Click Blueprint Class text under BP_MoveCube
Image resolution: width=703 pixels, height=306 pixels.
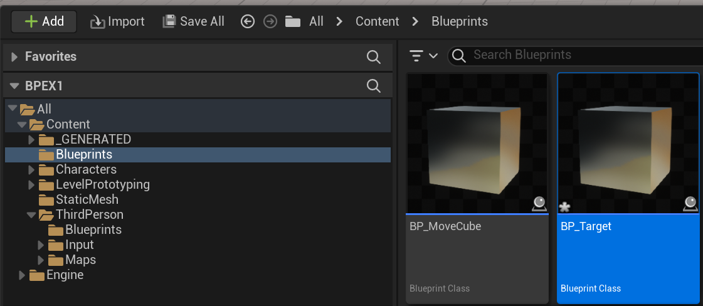tap(440, 288)
